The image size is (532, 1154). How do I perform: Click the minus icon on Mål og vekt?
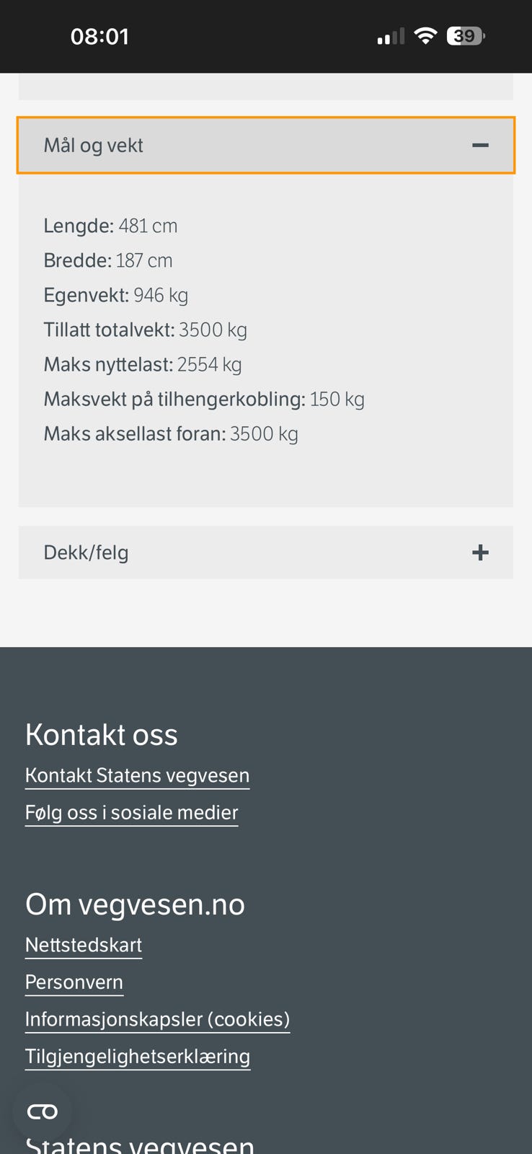480,145
